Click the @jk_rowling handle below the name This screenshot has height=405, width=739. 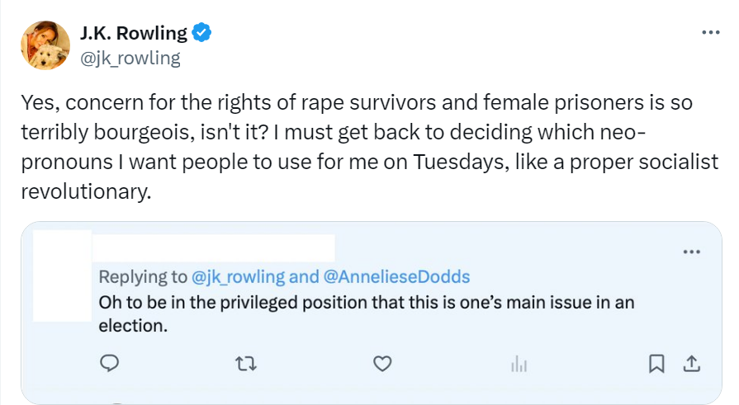(x=130, y=58)
